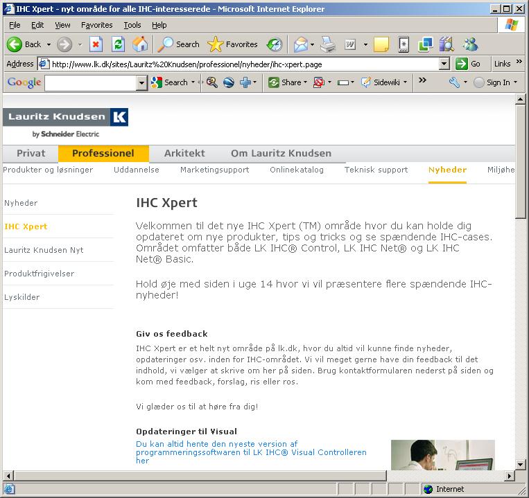Click the yellow sticky note icon

[x=381, y=44]
